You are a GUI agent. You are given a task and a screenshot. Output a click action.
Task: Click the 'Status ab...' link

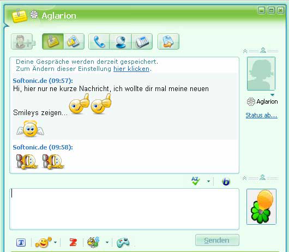point(261,115)
